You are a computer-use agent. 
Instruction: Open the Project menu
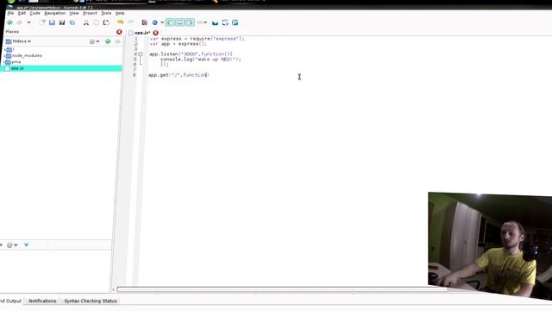coord(90,13)
